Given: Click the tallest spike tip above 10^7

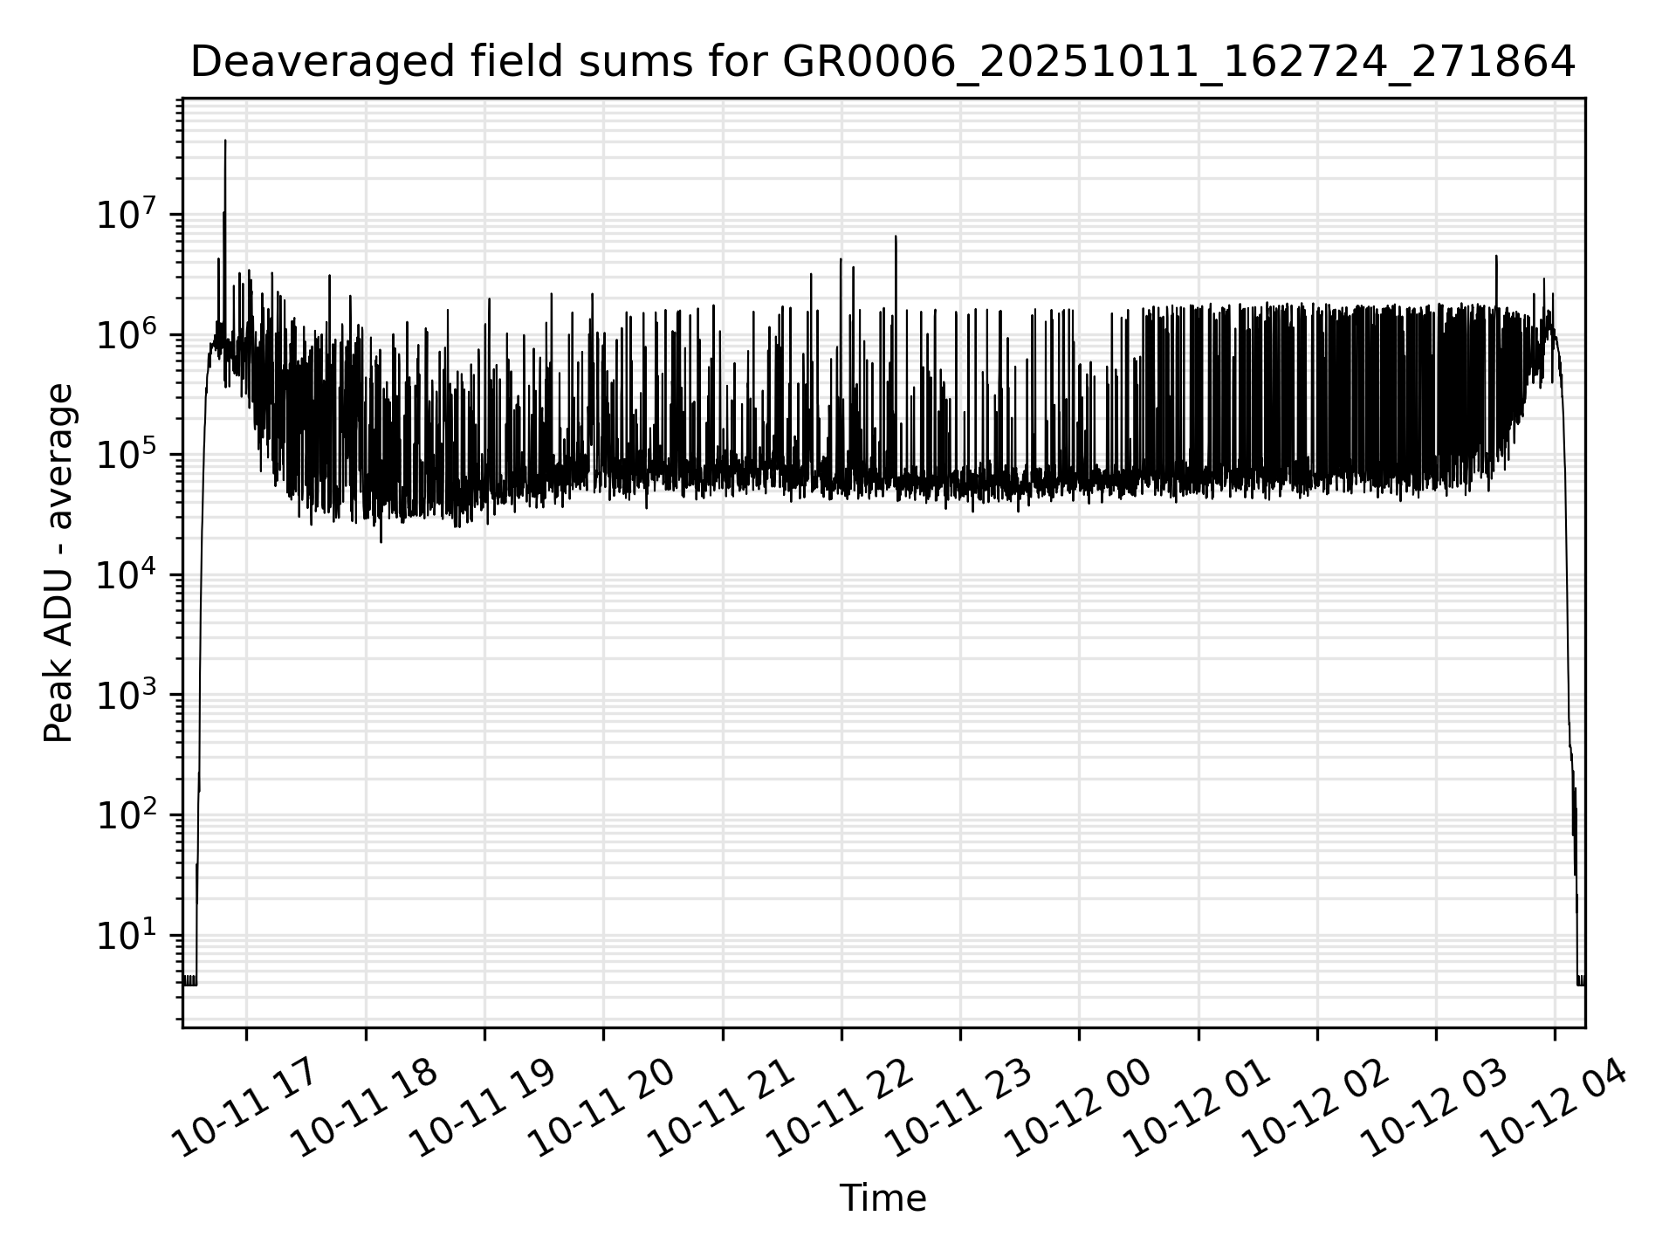Looking at the screenshot, I should [225, 141].
